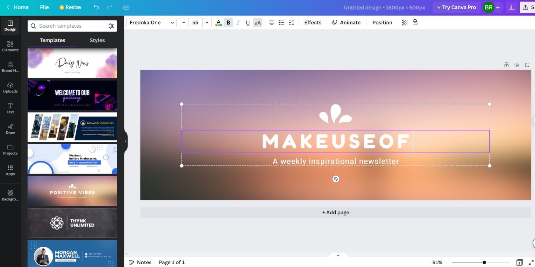Viewport: 535px width, 267px height.
Task: Open the Elements panel
Action: pyautogui.click(x=10, y=46)
